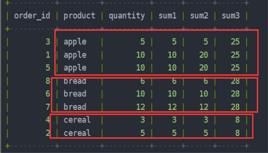Click sum3 value 28 in order 6 row
The width and height of the screenshot is (268, 153).
tap(235, 94)
